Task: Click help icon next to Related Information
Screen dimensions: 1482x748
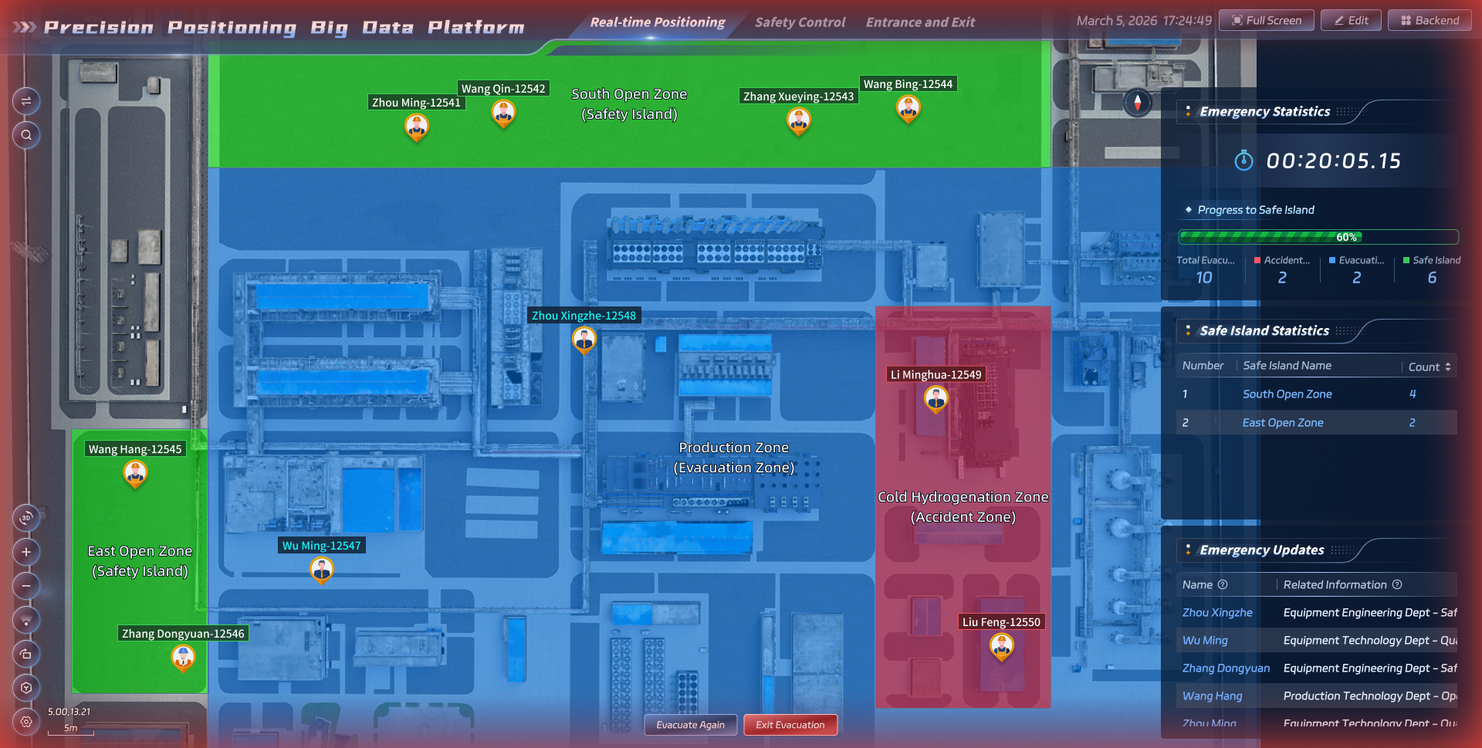Action: [x=1397, y=584]
